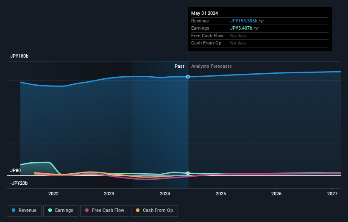Image resolution: width=348 pixels, height=222 pixels.
Task: Click the Revenue label in the tooltip
Action: pos(200,21)
